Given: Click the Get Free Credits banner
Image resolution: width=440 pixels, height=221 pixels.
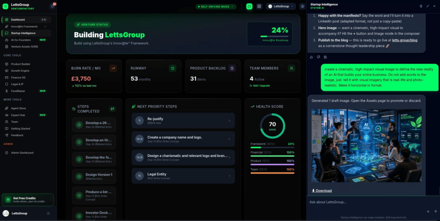Looking at the screenshot, I should [x=27, y=200].
